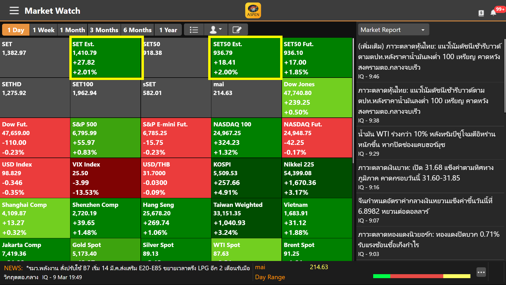Click the SET50 Est. tile
Image resolution: width=506 pixels, height=285 pixels.
pyautogui.click(x=245, y=58)
